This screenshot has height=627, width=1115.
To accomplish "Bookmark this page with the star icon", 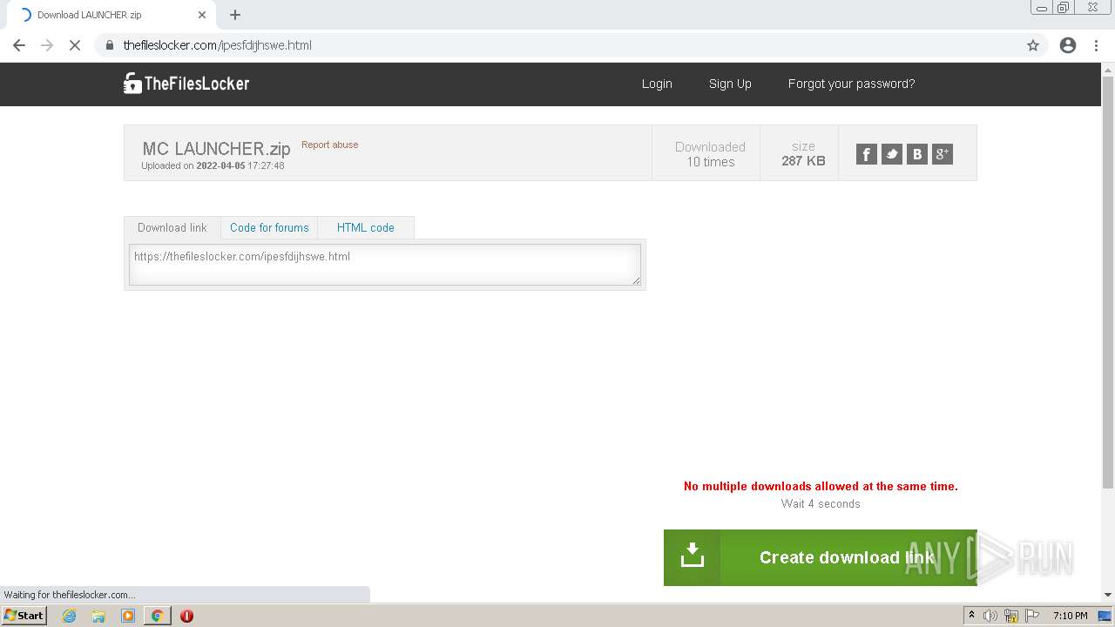I will tap(1033, 45).
